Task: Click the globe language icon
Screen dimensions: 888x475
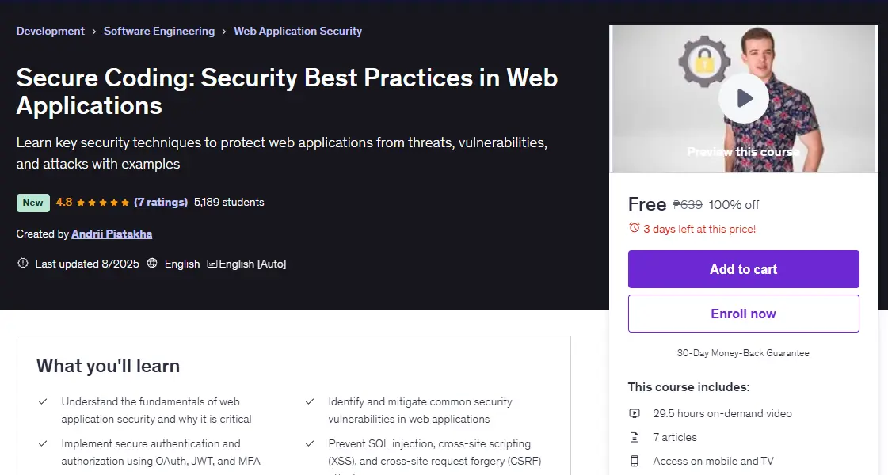Action: (152, 264)
